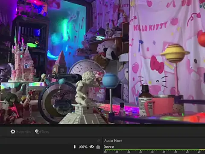Click the Audio Mixer panel title
This screenshot has width=205, height=154.
[x=113, y=141]
